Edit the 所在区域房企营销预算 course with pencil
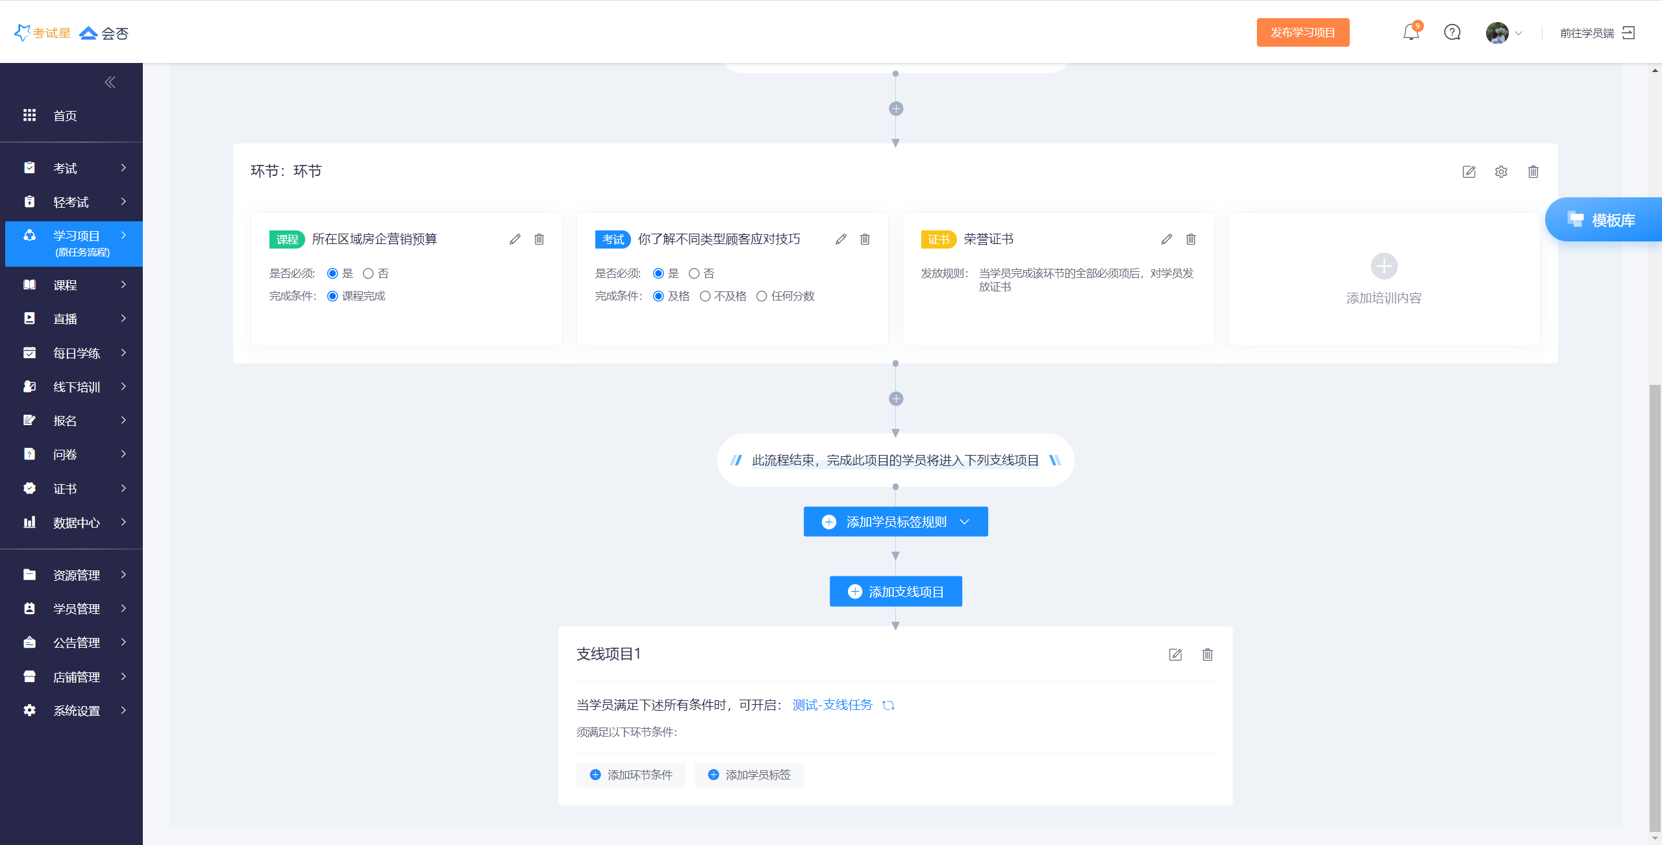1662x845 pixels. coord(515,239)
